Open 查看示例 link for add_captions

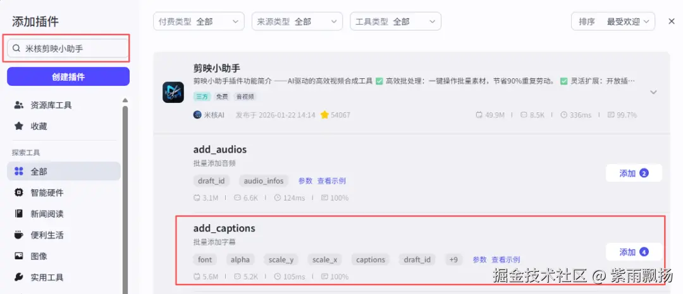click(506, 260)
